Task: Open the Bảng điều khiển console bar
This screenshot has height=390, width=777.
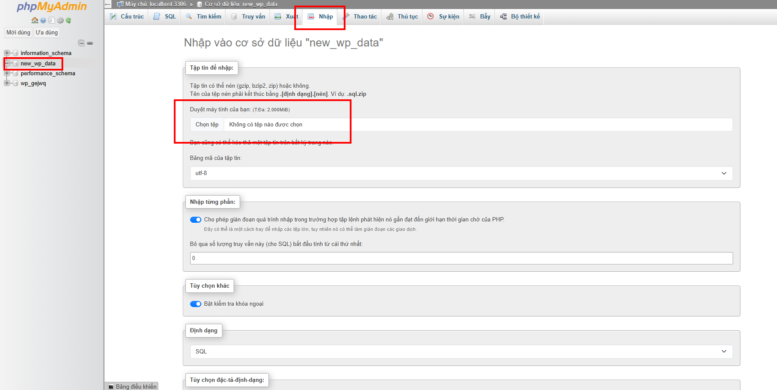Action: (x=132, y=387)
